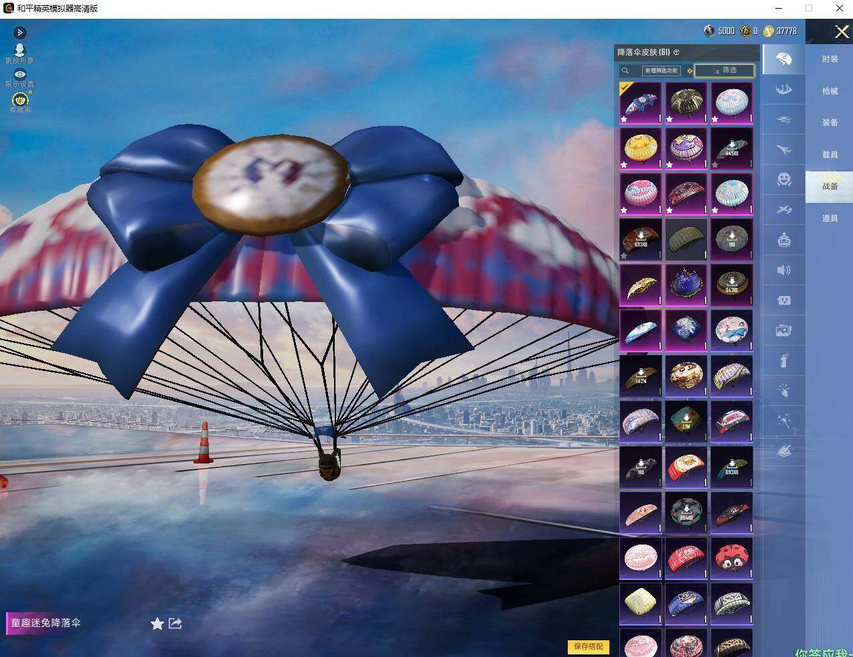Select the drone category icon
The height and width of the screenshot is (657, 853).
pos(783,119)
